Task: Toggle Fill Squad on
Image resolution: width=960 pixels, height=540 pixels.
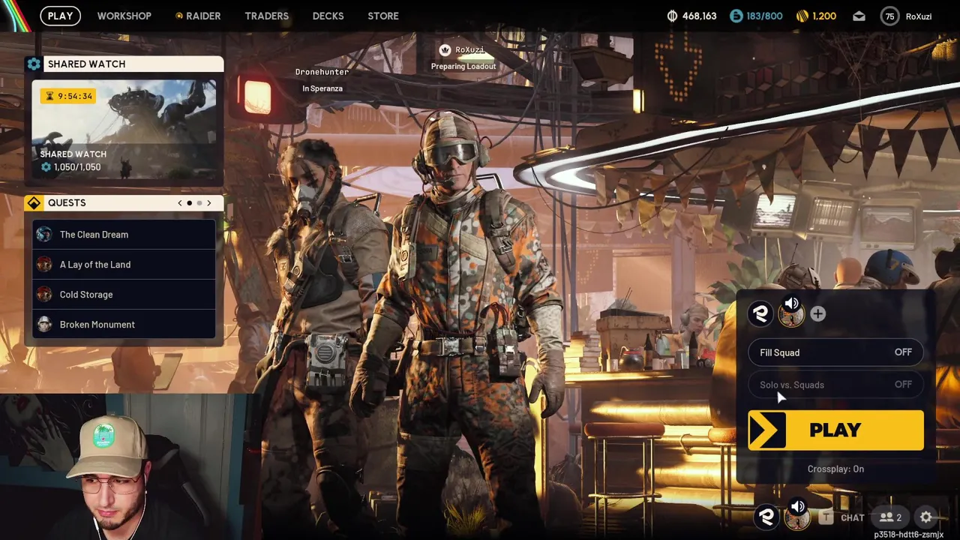Action: click(835, 352)
